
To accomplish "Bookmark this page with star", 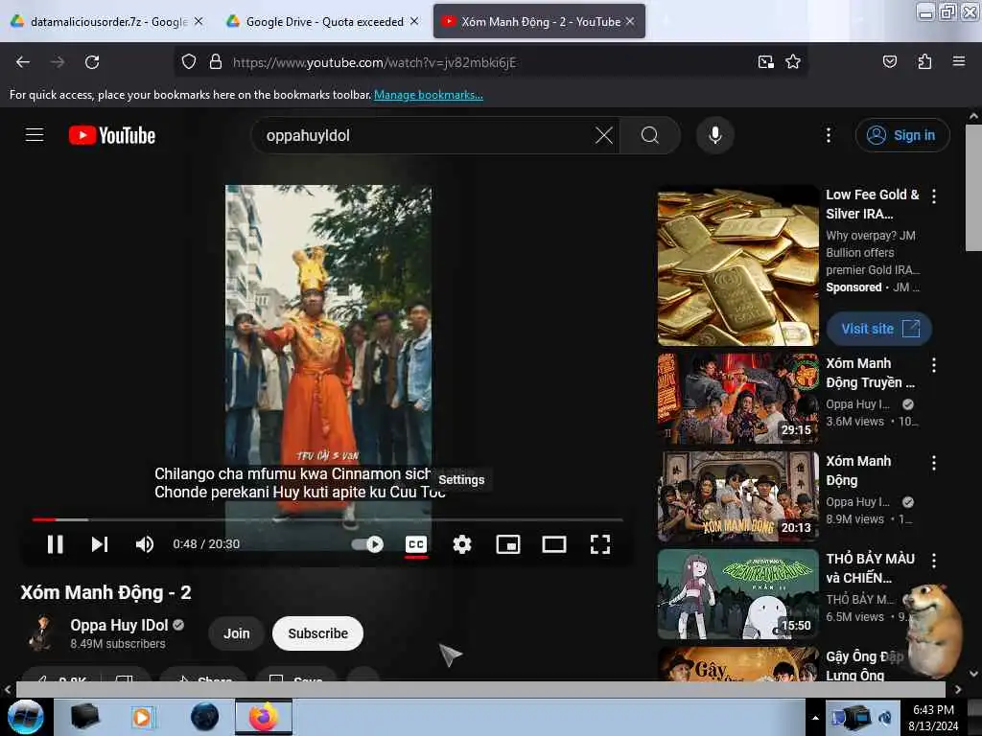I will (793, 62).
